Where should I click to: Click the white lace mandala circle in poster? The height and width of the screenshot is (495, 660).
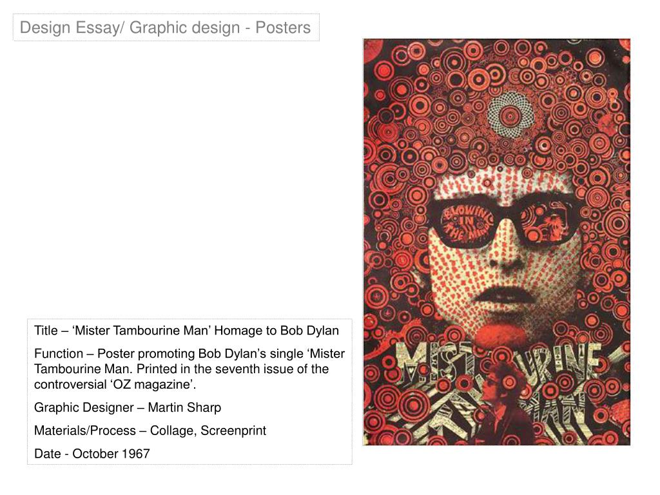tap(510, 115)
